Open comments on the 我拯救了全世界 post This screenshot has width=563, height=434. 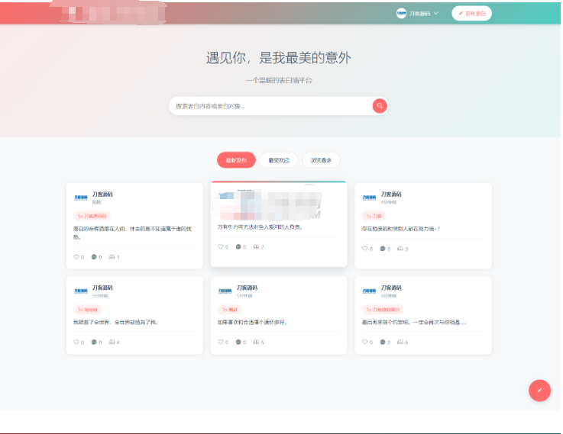pos(94,342)
